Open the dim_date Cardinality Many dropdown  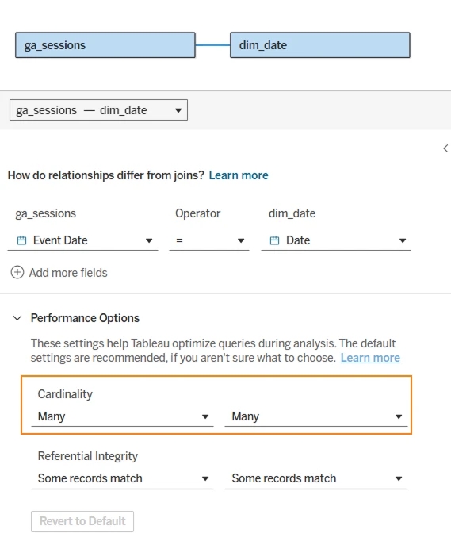(x=316, y=416)
